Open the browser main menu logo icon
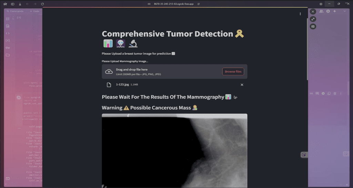The width and height of the screenshot is (353, 188). click(5, 4)
